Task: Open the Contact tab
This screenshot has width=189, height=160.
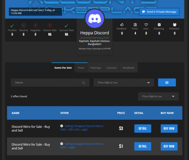Action: pyautogui.click(x=112, y=68)
